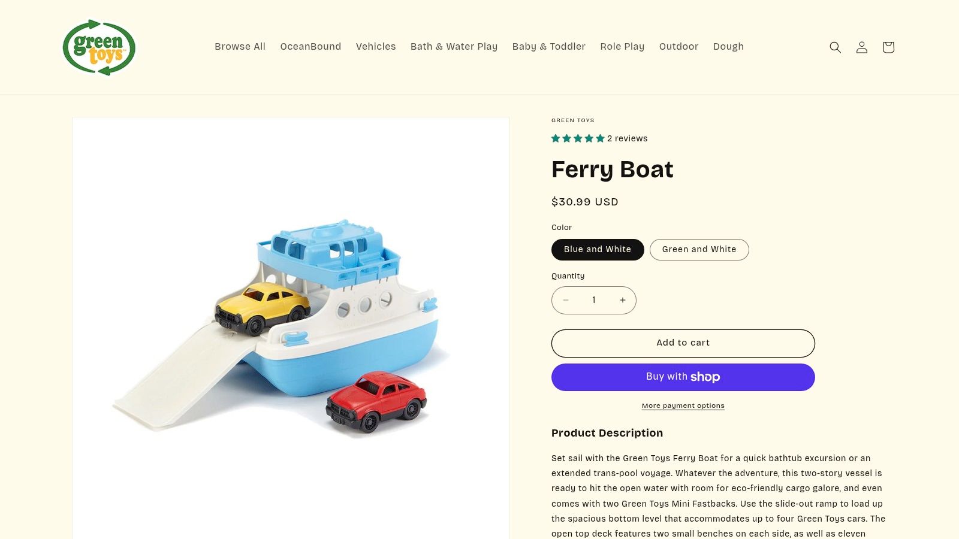
Task: Open More payment options link
Action: pos(683,405)
